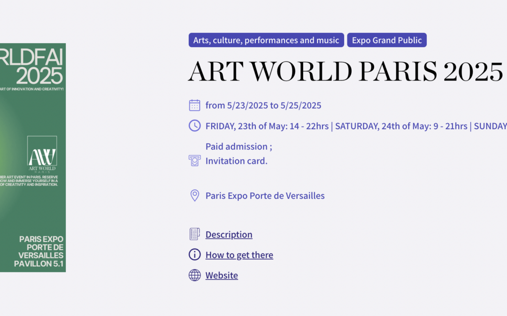This screenshot has width=507, height=316.
Task: Click the Paris Expo Porte de Versailles venue name
Action: 265,196
